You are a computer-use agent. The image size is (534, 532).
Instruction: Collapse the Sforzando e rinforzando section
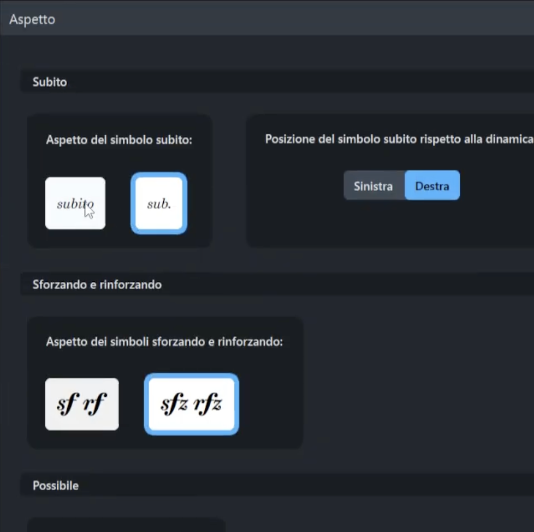pyautogui.click(x=97, y=285)
